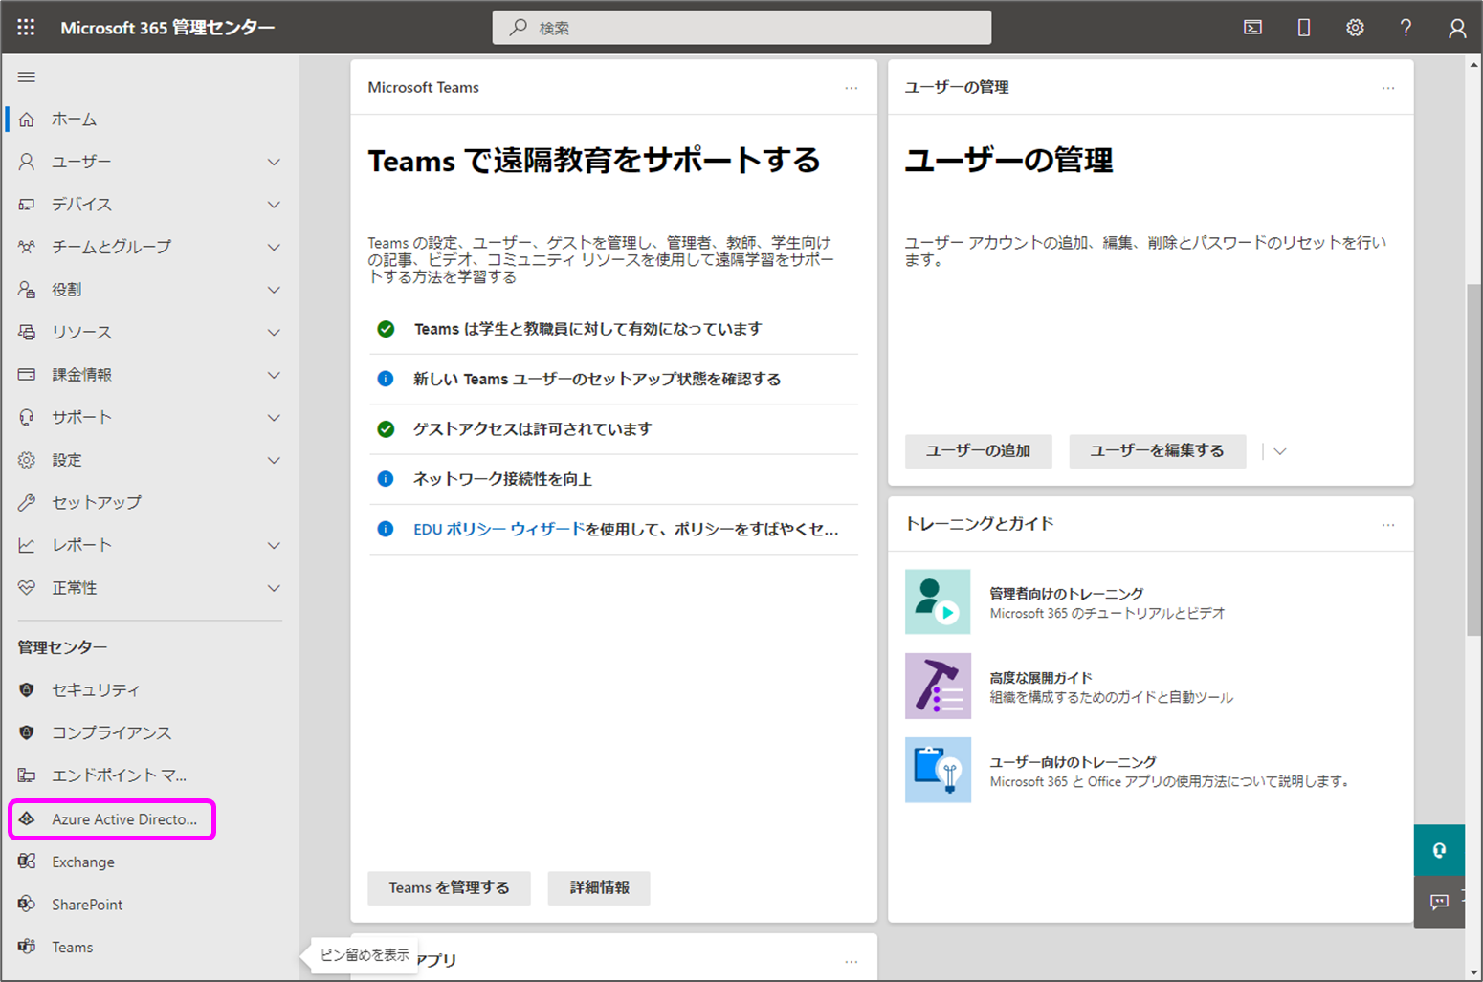Open the CLI terminal icon in the header
Screen dimensions: 1483x982
(1251, 27)
